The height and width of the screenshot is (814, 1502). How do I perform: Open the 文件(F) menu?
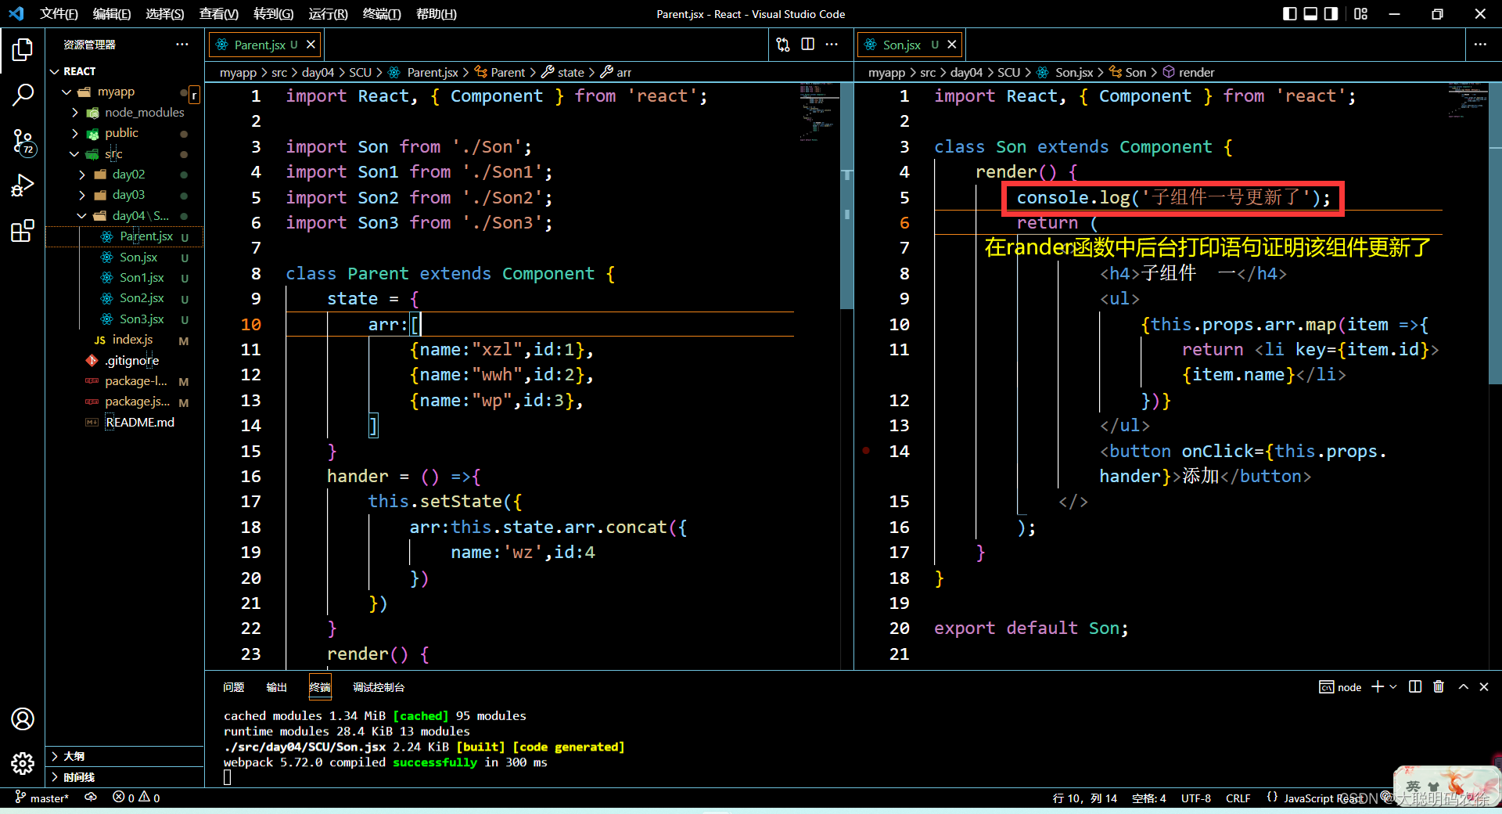point(59,14)
